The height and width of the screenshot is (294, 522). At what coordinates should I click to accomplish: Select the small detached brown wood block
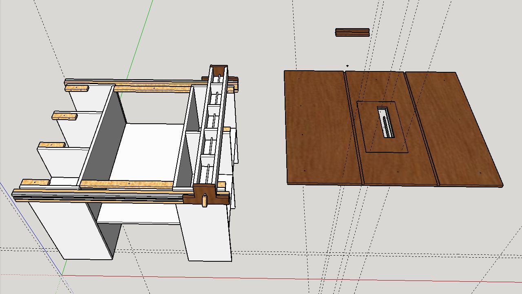(x=353, y=32)
